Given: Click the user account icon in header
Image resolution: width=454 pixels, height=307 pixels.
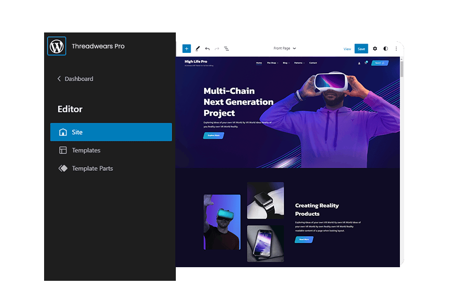Looking at the screenshot, I should (x=359, y=63).
